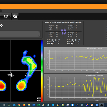Open Task View on the taskbar
This screenshot has height=107, width=107.
coord(4,105)
